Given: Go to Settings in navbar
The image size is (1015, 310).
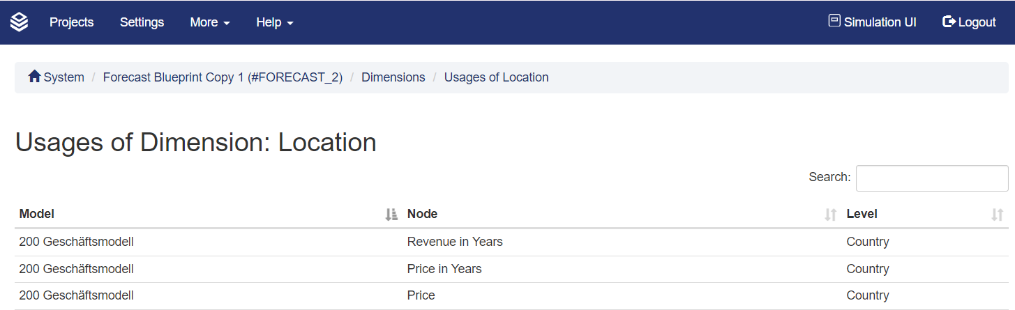Looking at the screenshot, I should click(x=142, y=22).
